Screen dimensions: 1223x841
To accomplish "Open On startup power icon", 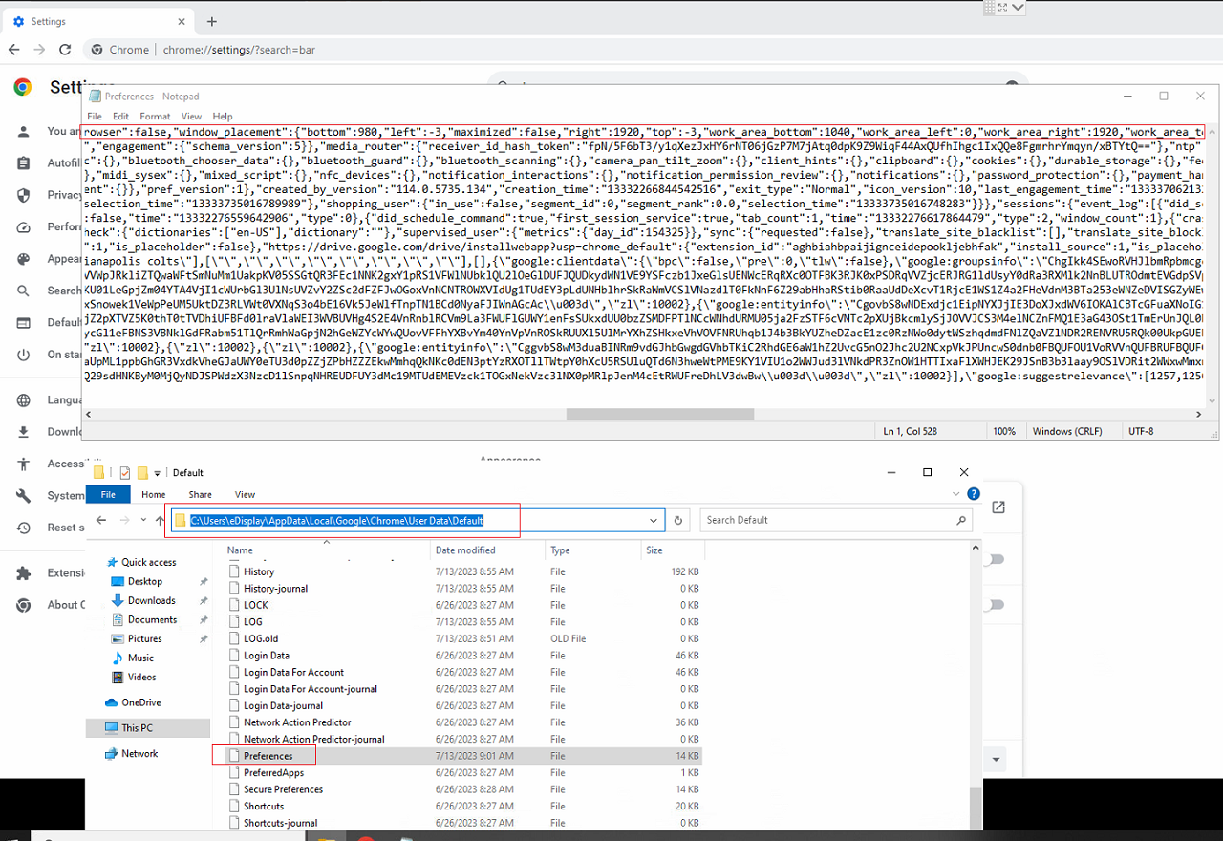I will pyautogui.click(x=24, y=355).
